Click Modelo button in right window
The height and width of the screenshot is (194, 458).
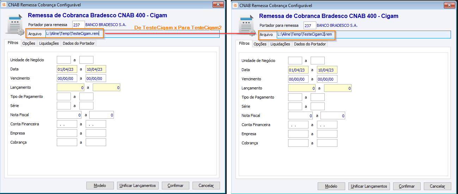(331, 186)
